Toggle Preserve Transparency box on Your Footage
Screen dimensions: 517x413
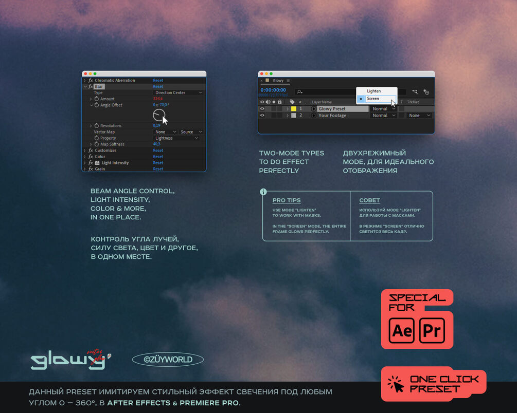tap(402, 116)
